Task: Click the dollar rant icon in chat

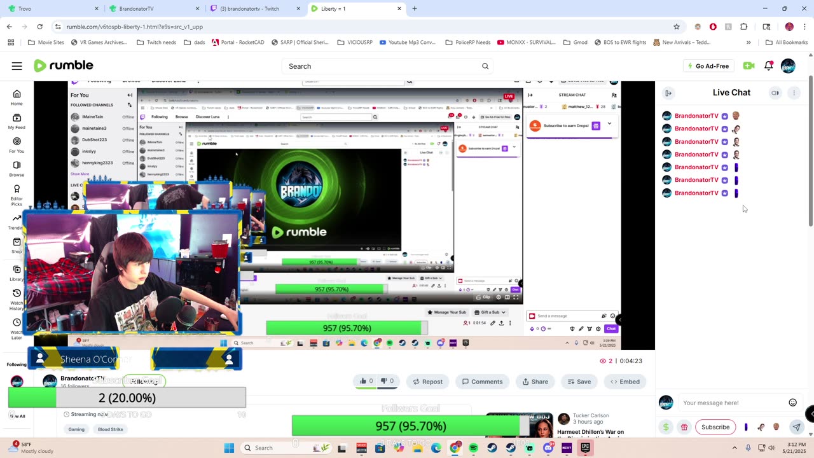Action: pos(666,427)
